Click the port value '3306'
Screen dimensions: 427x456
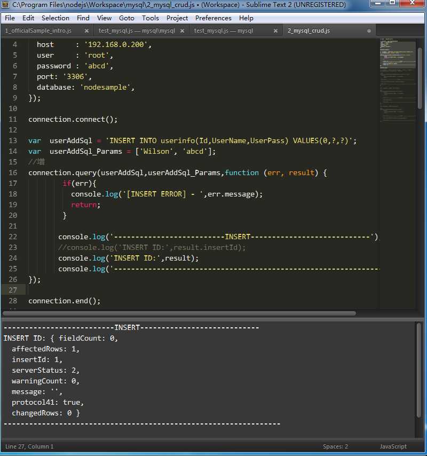75,77
